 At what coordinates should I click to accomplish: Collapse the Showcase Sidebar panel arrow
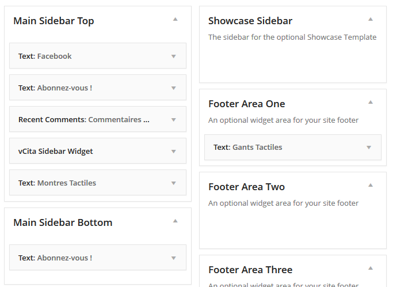pos(371,19)
